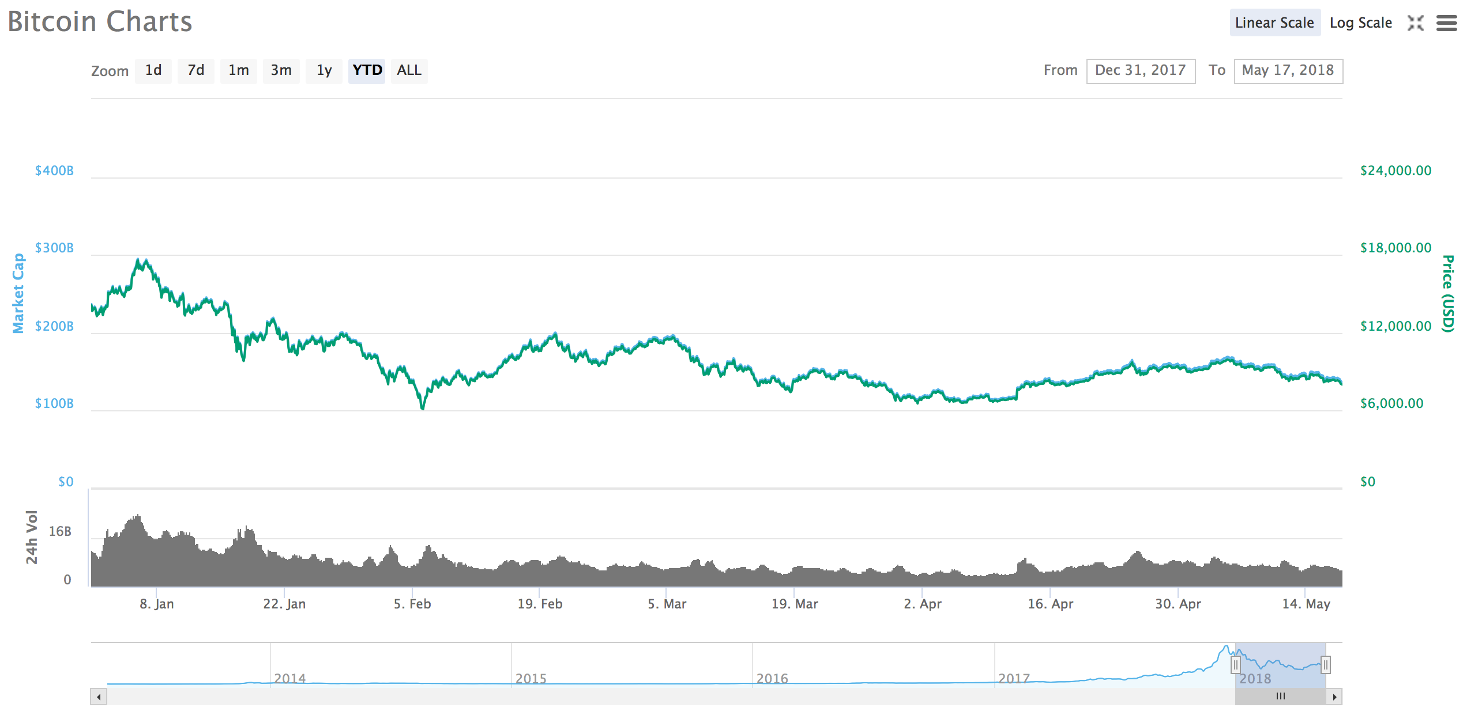Click 2016 in the navigator timeline

(772, 678)
